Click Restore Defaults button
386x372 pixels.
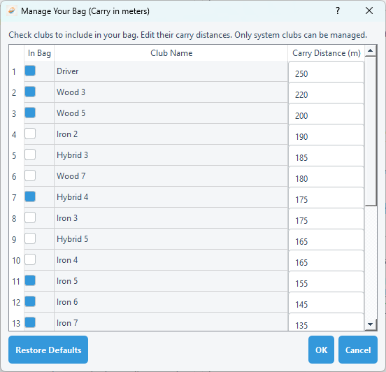pyautogui.click(x=48, y=350)
